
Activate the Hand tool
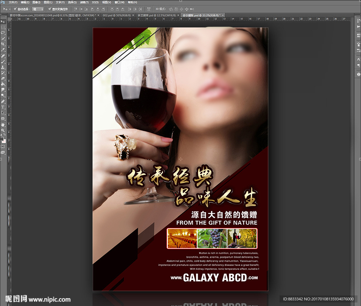pos(3,125)
